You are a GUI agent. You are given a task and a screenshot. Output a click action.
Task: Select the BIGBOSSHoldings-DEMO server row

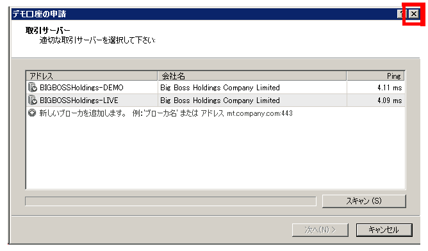coord(215,87)
